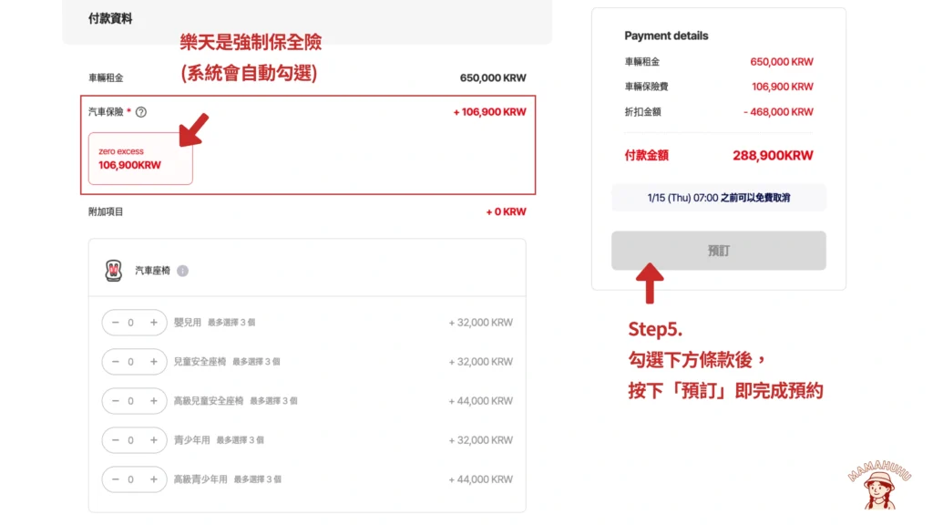Click minus for 青少年用 seat
Image resolution: width=933 pixels, height=525 pixels.
(115, 440)
